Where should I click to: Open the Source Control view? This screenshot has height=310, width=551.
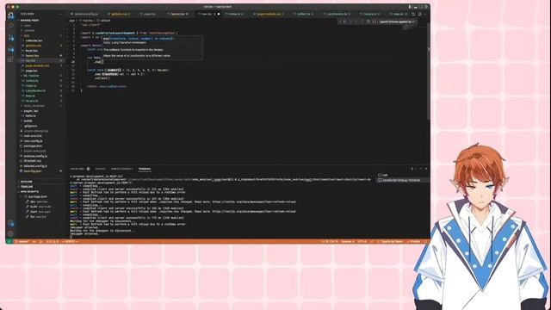click(10, 37)
